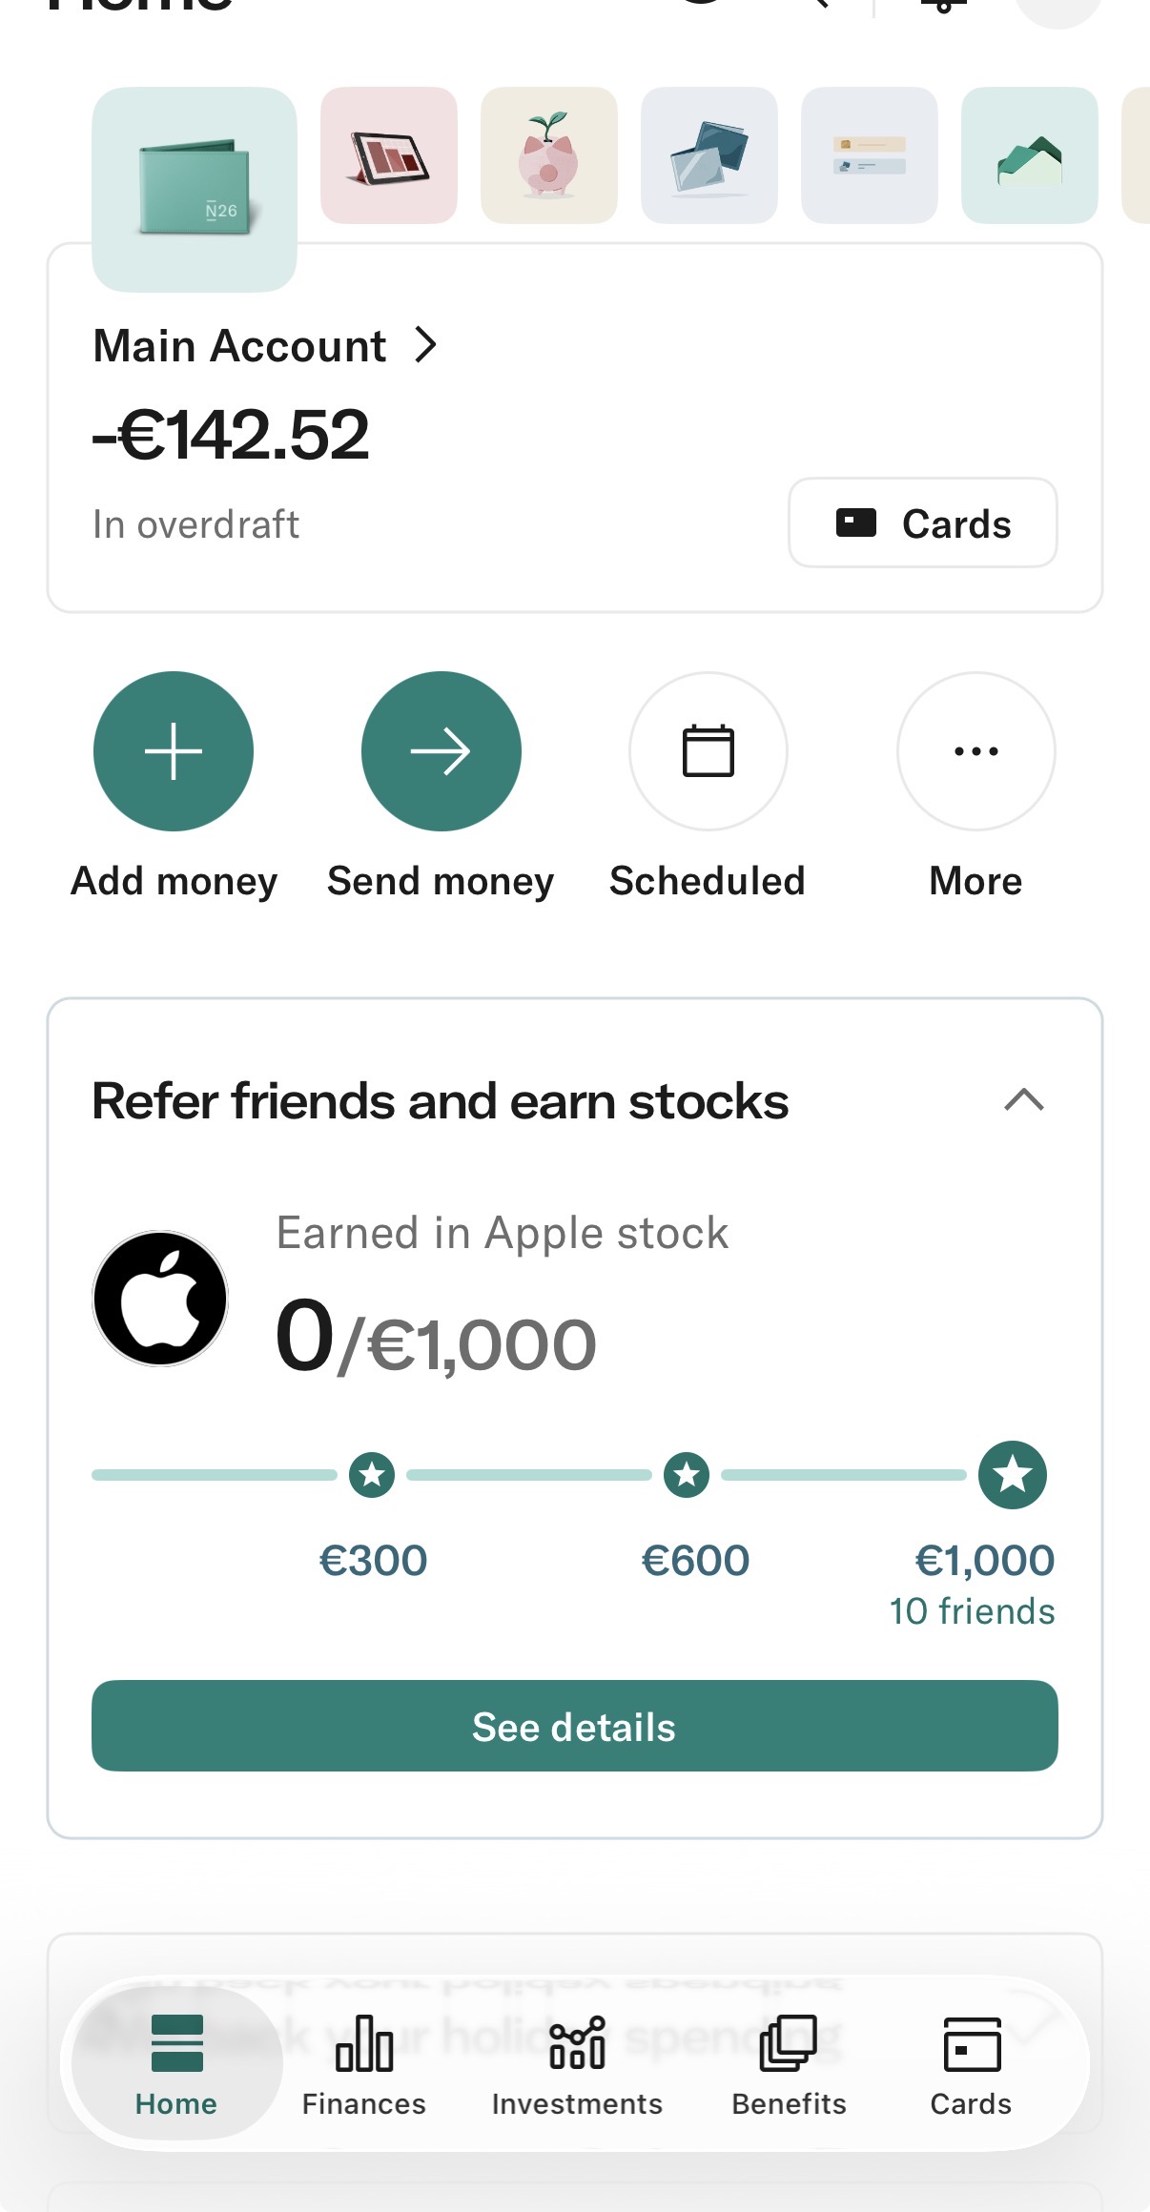
Task: Tap the €300 star milestone marker
Action: coord(372,1475)
